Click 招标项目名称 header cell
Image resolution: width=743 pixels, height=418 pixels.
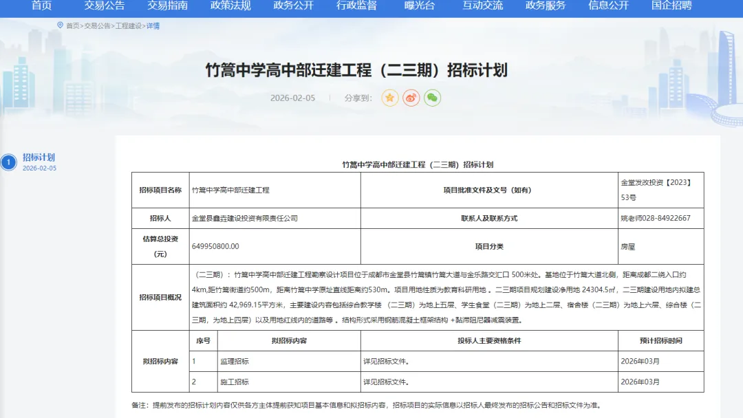point(160,190)
